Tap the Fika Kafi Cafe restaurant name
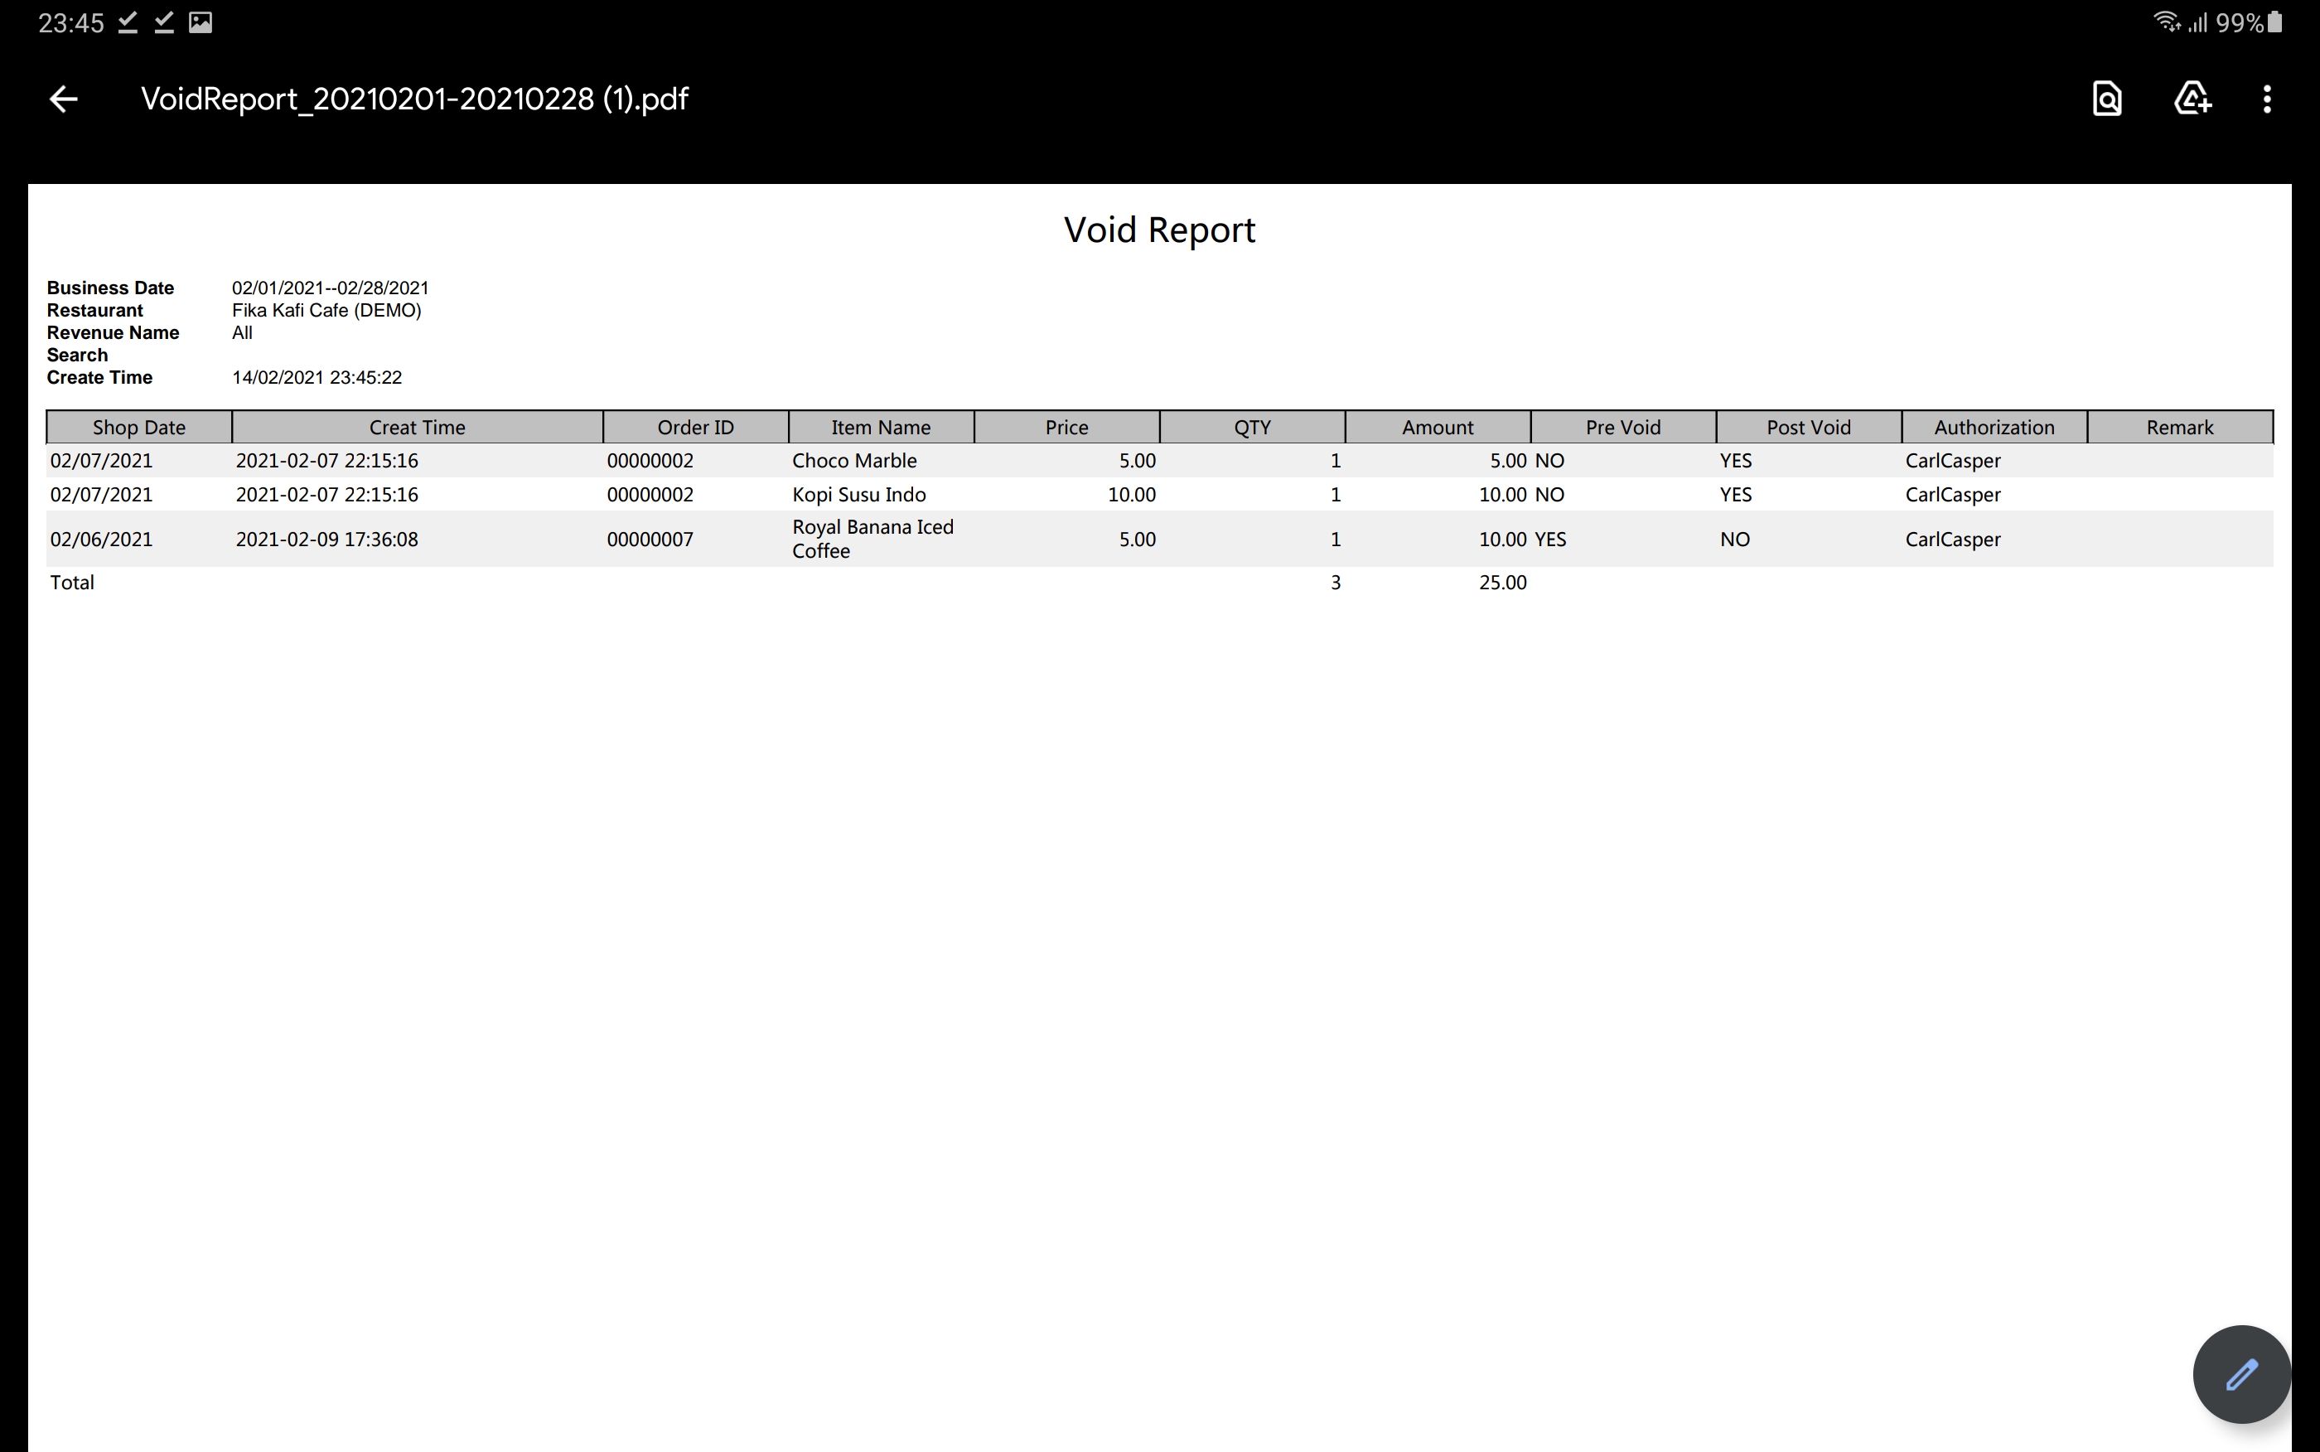The image size is (2320, 1452). (326, 310)
